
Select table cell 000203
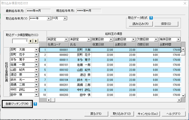point(58,95)
